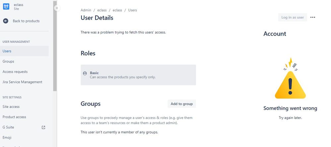Viewport: 331px width, 147px height.
Task: Click the sidebar vertical scrollbar
Action: [55, 46]
